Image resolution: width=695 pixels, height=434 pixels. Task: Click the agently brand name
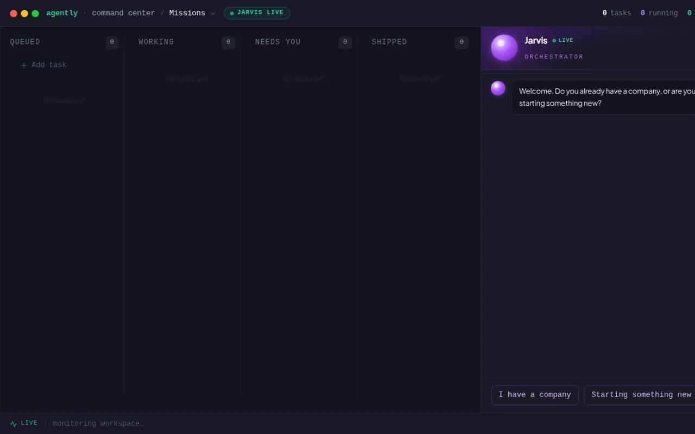pyautogui.click(x=62, y=13)
